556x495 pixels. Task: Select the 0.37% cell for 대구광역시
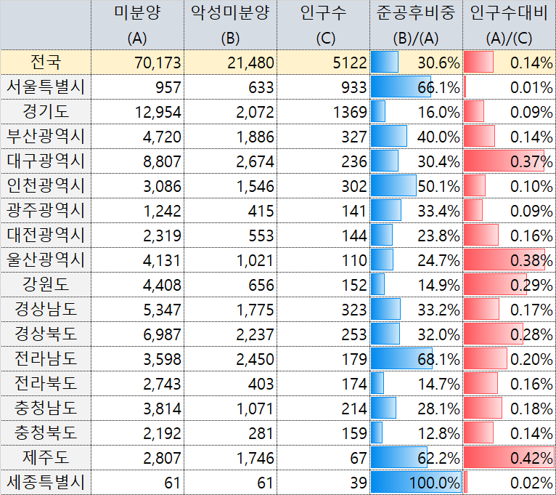(510, 161)
